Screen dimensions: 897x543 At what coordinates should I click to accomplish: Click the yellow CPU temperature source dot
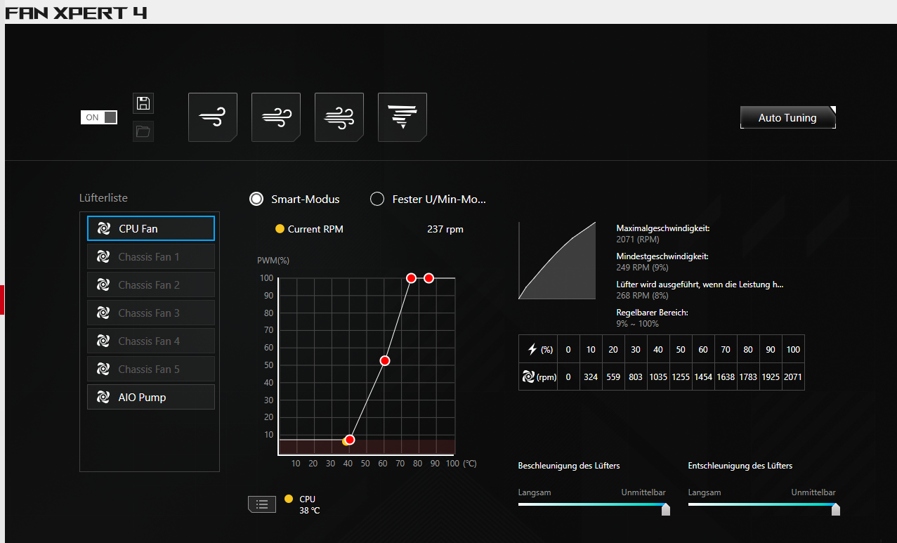pos(289,499)
